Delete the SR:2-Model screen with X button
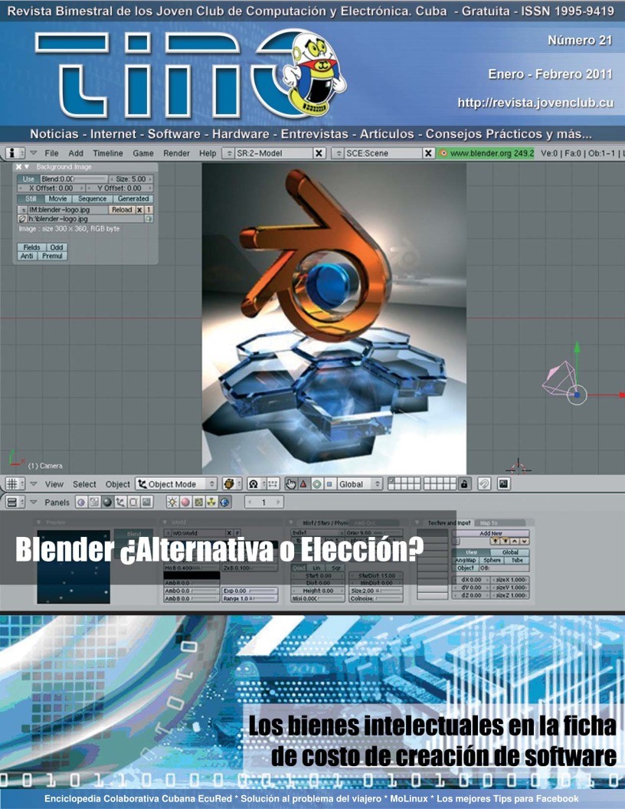This screenshot has width=625, height=809. pos(319,153)
